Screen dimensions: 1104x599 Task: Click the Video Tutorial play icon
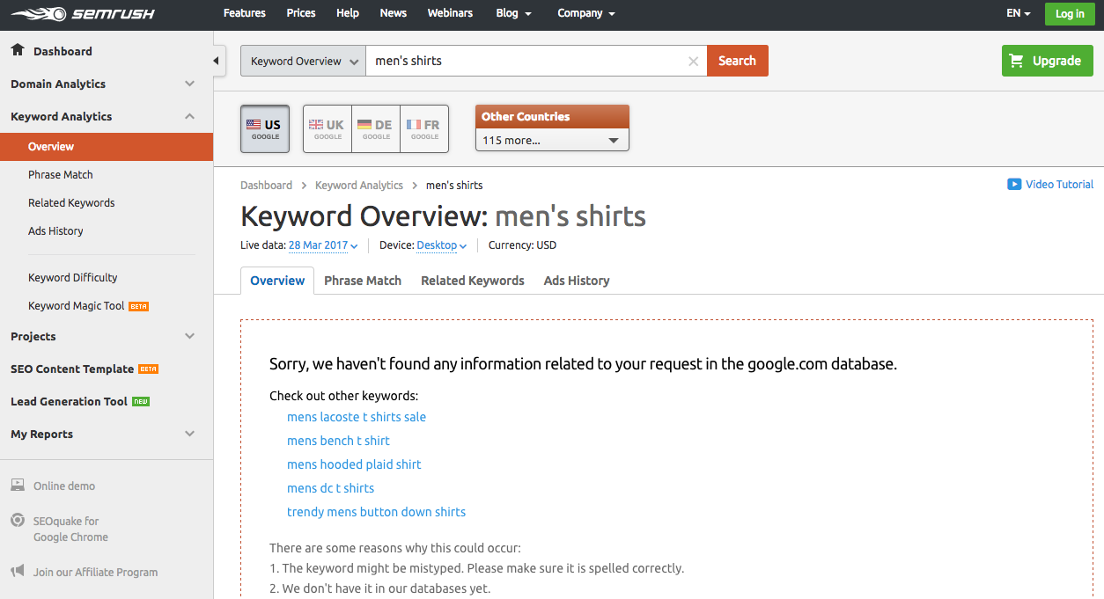1014,185
